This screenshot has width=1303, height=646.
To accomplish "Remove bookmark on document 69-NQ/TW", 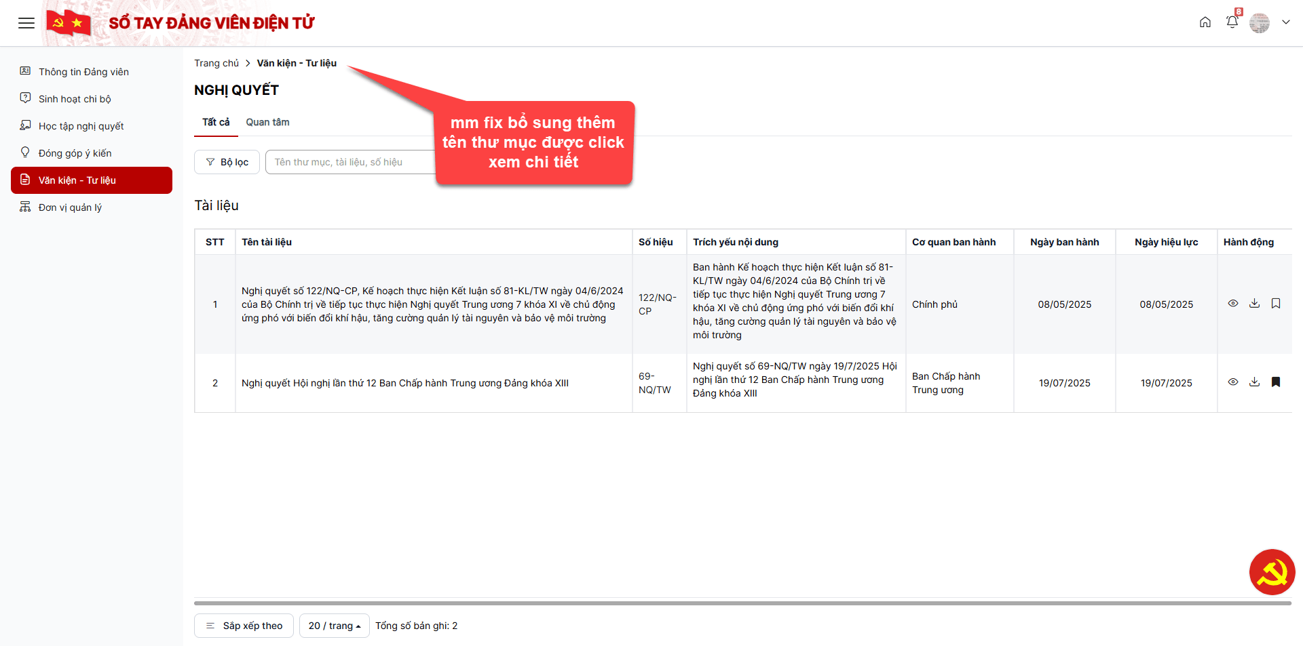I will (x=1276, y=382).
